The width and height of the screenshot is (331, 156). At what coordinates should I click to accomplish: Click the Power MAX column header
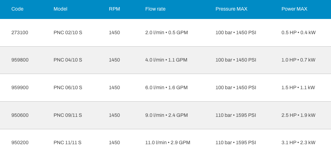coord(294,9)
